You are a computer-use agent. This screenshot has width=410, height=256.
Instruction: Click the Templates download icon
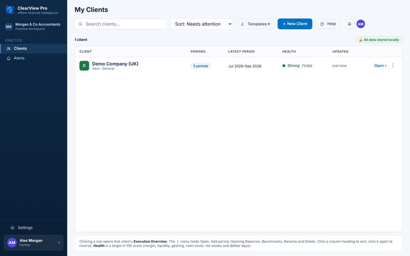click(x=242, y=24)
